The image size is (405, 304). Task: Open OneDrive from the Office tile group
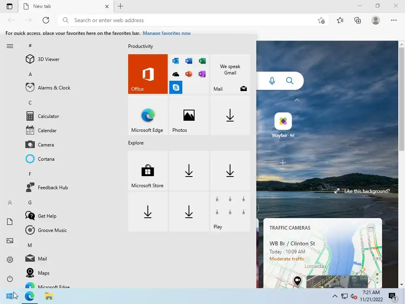click(176, 74)
